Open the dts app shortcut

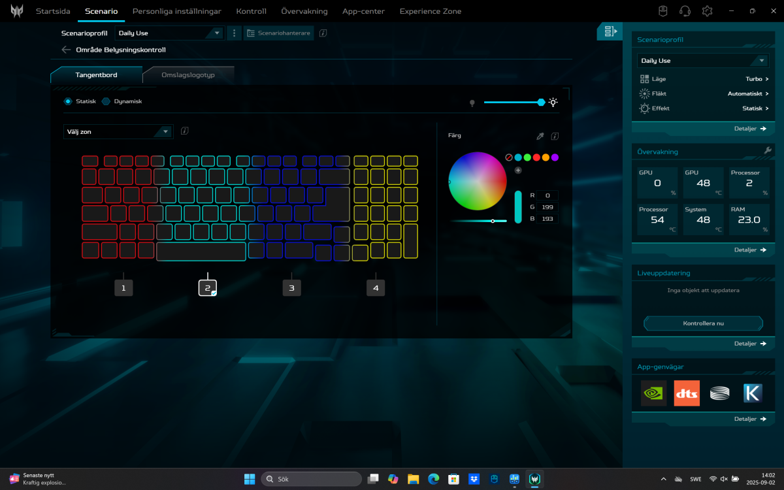tap(687, 393)
